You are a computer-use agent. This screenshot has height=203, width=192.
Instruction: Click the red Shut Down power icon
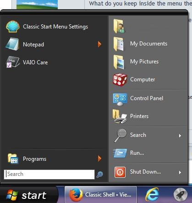coord(120,172)
